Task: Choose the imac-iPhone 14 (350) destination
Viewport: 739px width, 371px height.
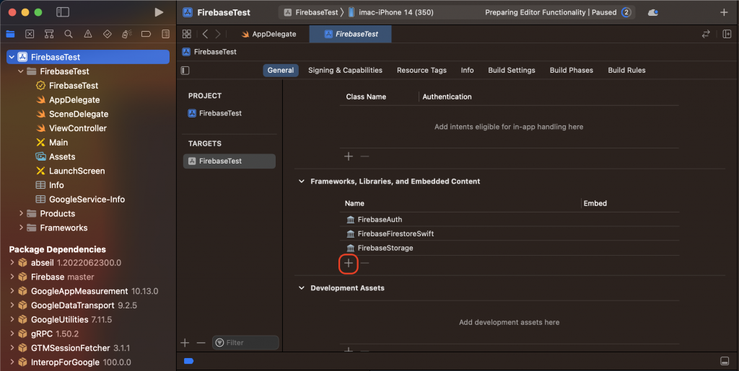Action: tap(390, 13)
